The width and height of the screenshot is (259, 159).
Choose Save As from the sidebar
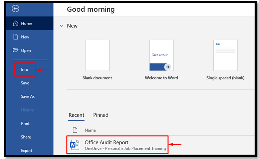[x=28, y=96]
